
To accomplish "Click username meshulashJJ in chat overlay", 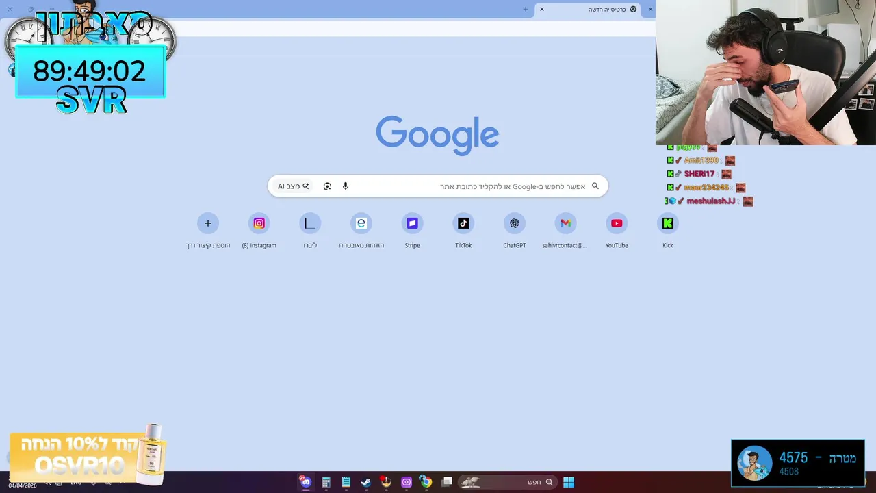I will [711, 201].
